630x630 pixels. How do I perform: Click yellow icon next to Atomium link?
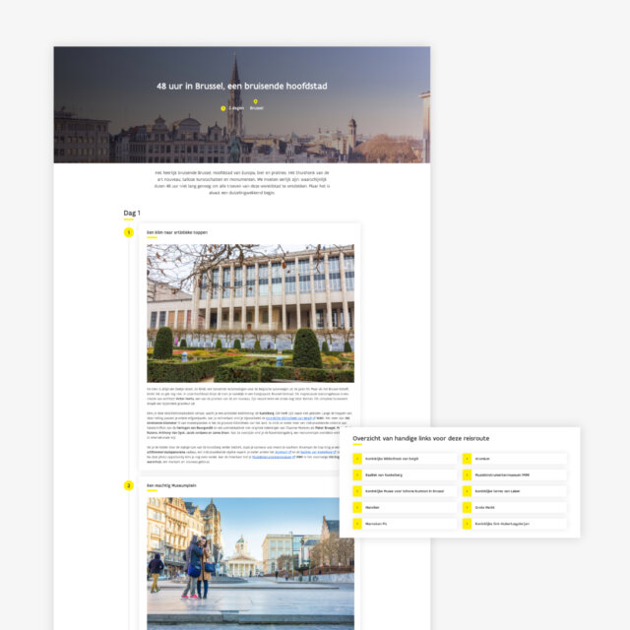click(x=467, y=458)
